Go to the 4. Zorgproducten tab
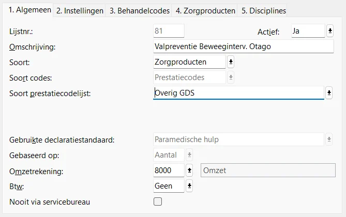The image size is (346, 217). 205,10
